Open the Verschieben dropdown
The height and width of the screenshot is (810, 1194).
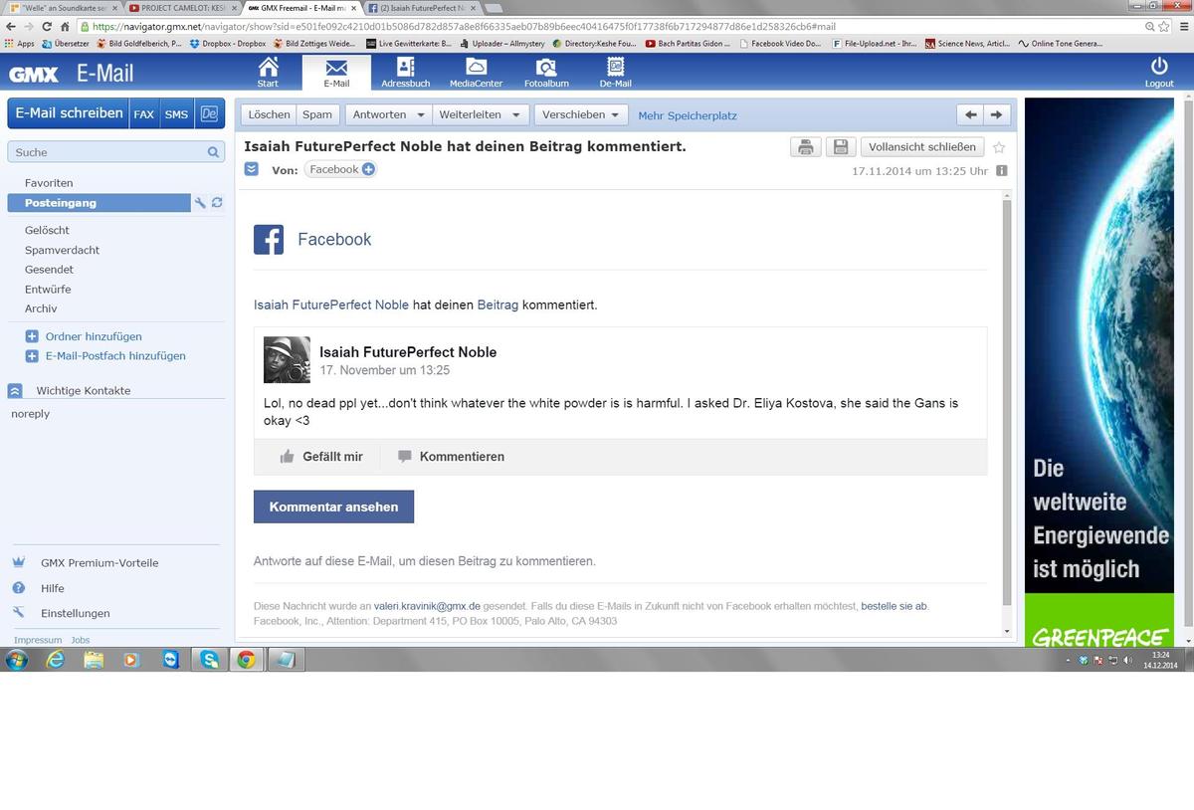(x=581, y=115)
